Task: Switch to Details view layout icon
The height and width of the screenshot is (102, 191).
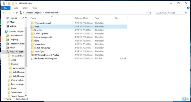Action: [x=184, y=99]
